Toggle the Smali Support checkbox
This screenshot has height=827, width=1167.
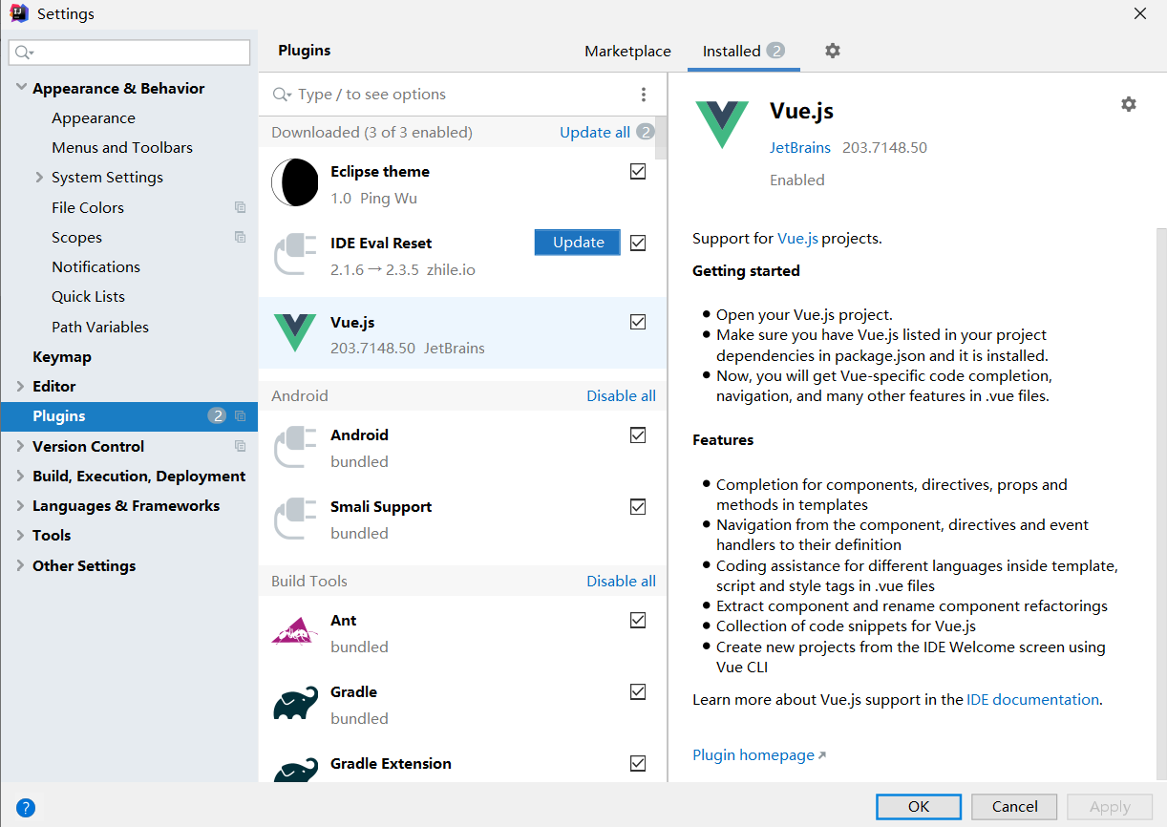tap(638, 506)
